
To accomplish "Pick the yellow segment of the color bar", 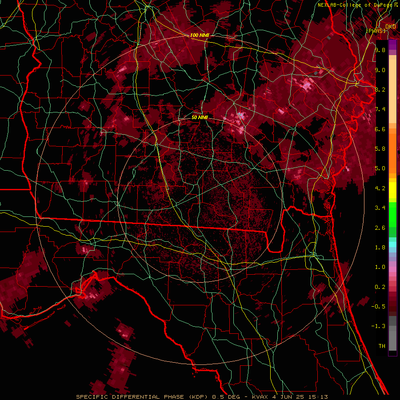I will click(392, 190).
